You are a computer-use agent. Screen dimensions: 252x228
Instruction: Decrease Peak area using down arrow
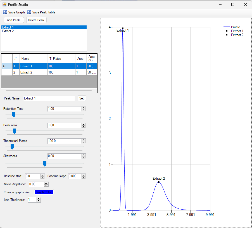(x=84, y=127)
